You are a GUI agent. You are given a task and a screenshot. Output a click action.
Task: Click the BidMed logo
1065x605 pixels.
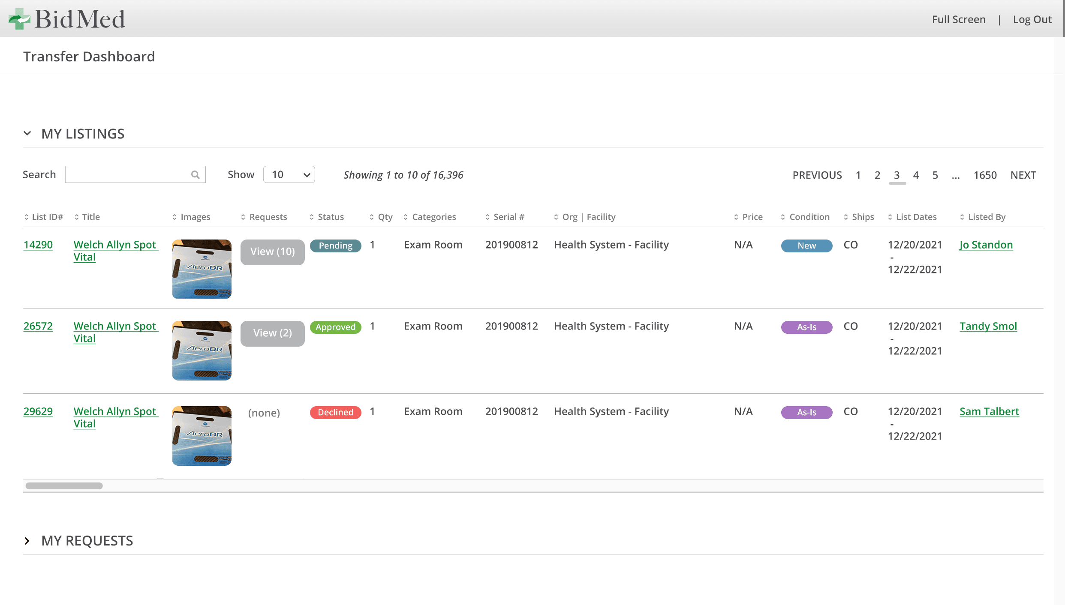[67, 19]
